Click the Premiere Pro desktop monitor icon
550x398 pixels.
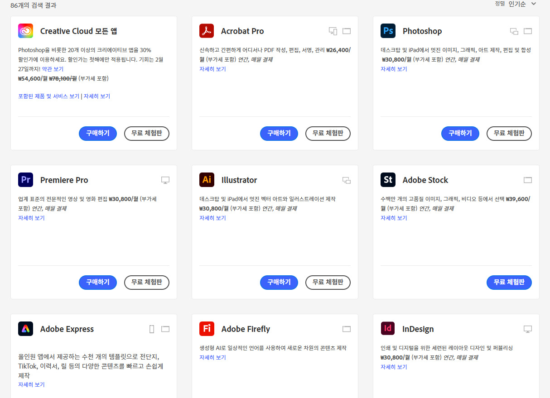[165, 180]
